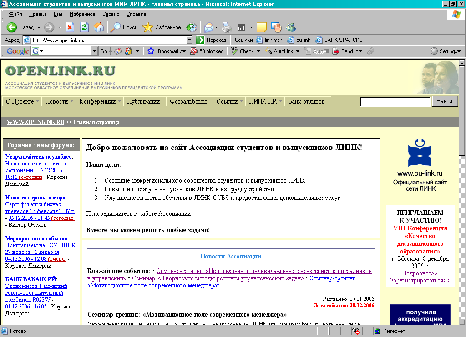466x337 pixels.
Task: Click the highlighter pen icon
Action: coord(370,51)
